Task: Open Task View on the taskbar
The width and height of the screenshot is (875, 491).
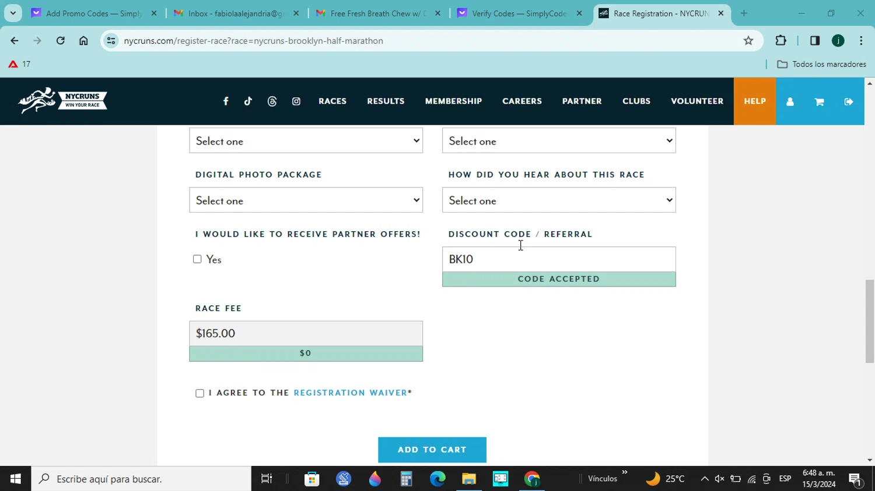Action: tap(267, 479)
